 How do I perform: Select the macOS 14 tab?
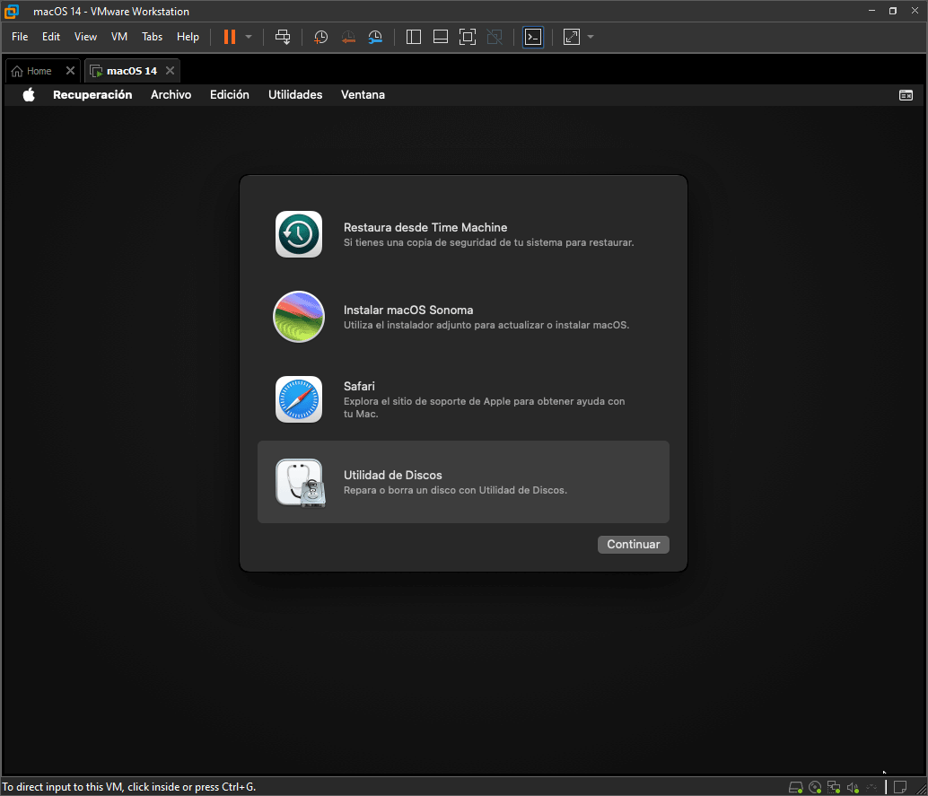[132, 71]
